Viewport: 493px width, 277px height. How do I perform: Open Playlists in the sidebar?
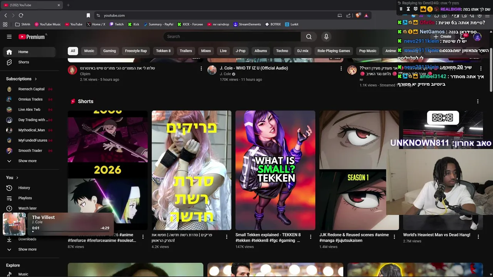30,198
